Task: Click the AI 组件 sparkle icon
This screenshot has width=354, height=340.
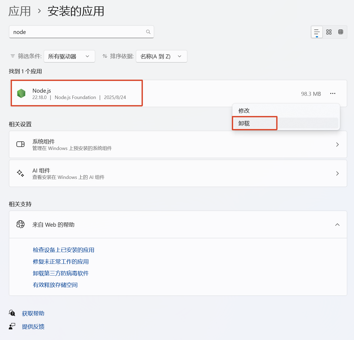Action: (x=20, y=173)
